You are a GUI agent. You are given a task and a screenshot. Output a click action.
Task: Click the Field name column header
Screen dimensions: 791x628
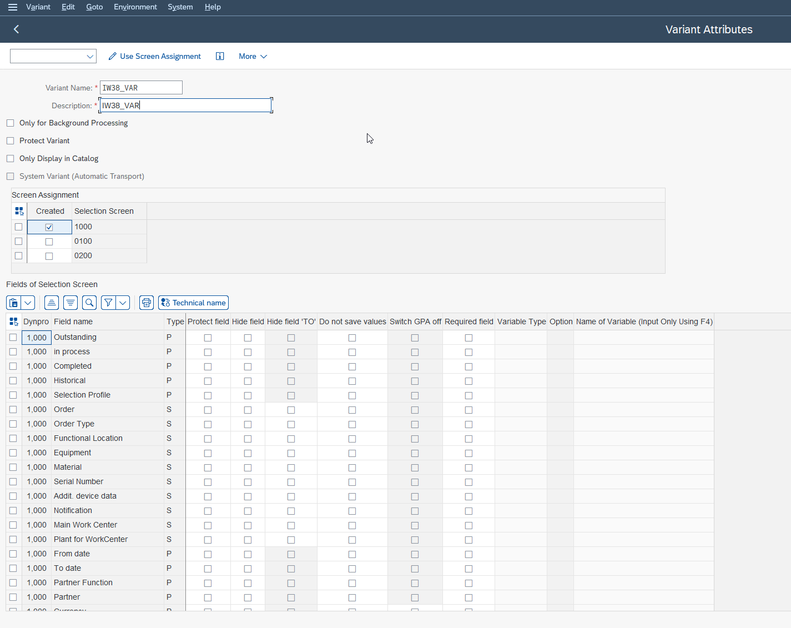pyautogui.click(x=108, y=321)
